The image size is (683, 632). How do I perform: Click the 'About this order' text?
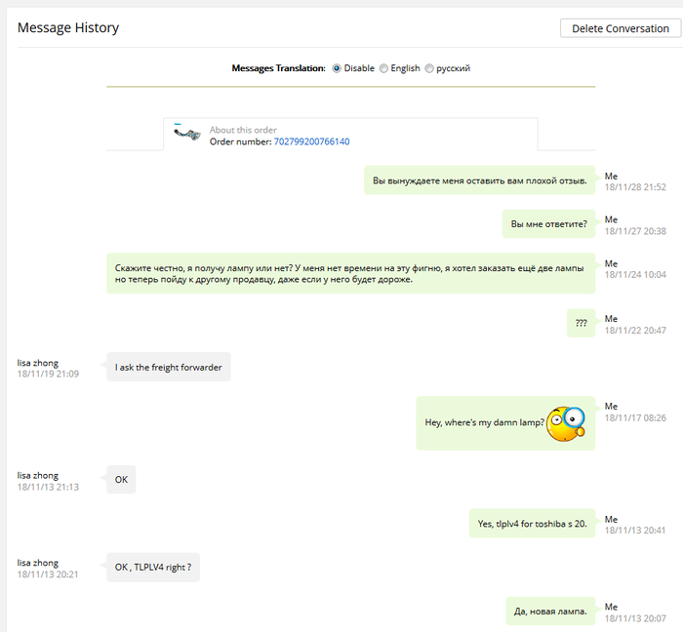click(243, 130)
